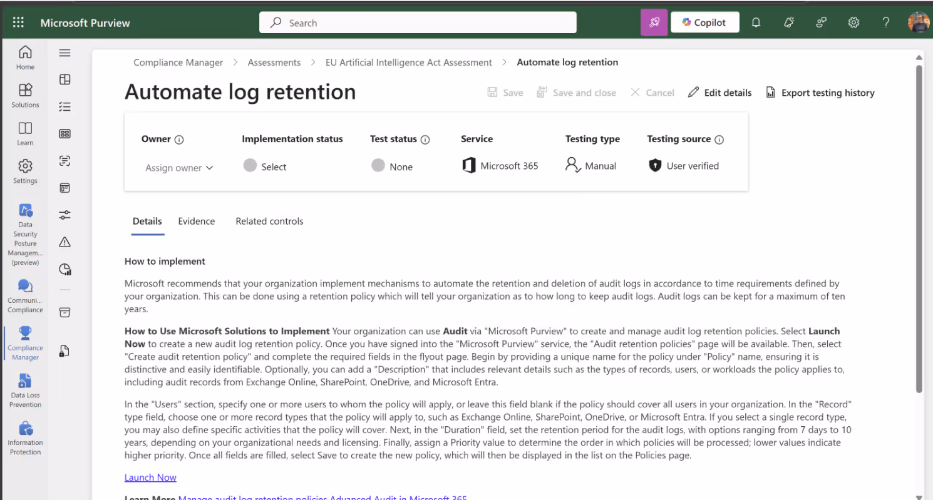Click the 'Manual' testing type text
Image resolution: width=933 pixels, height=500 pixels.
coord(601,166)
